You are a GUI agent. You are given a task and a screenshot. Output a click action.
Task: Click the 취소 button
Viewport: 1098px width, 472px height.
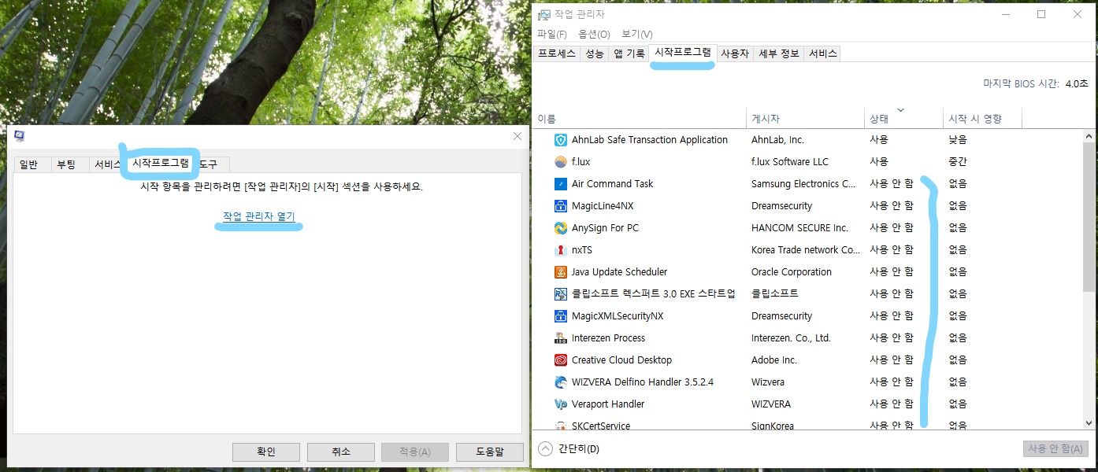coord(341,452)
